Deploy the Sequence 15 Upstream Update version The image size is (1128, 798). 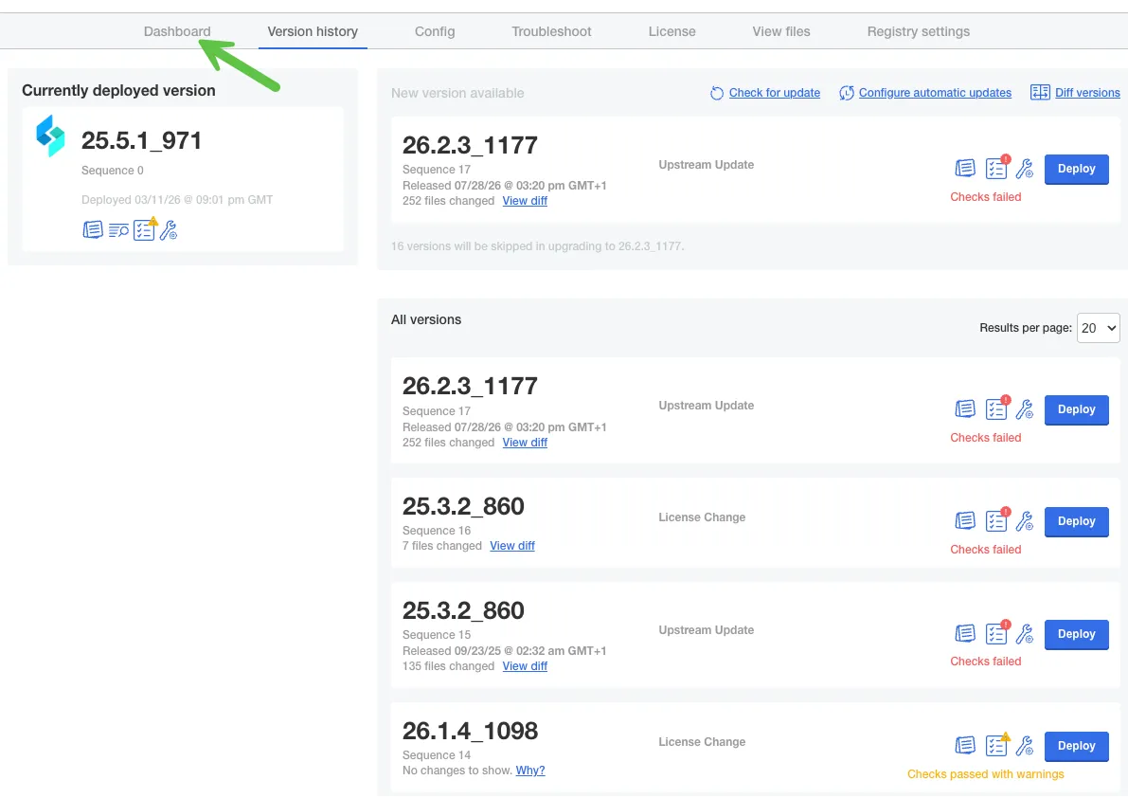1076,635
